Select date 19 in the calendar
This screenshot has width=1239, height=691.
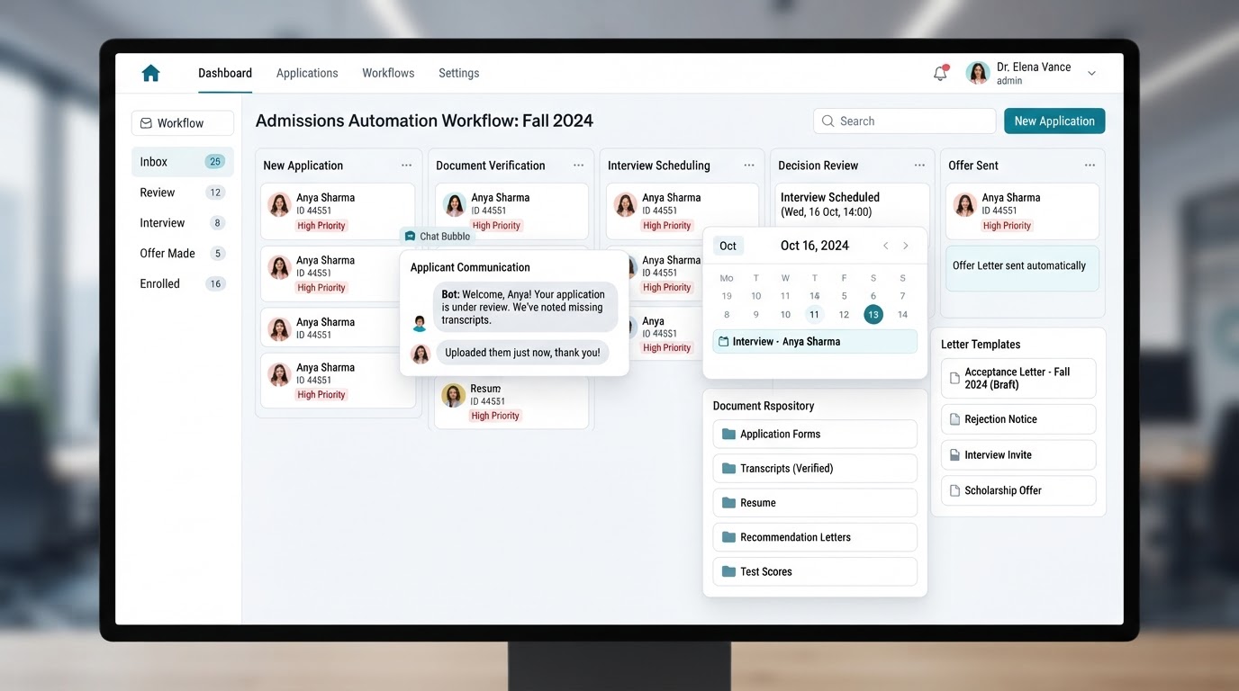(x=727, y=296)
